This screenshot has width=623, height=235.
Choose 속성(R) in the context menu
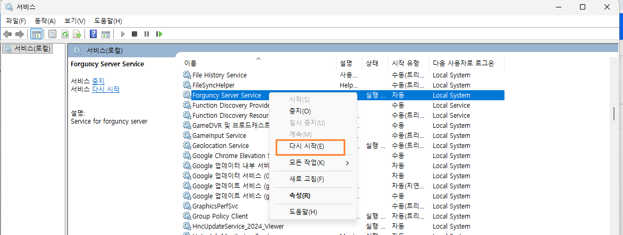(x=313, y=195)
